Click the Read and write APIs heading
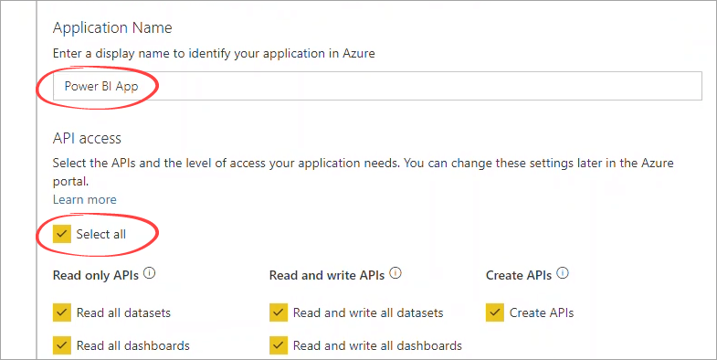717x360 pixels. point(327,275)
